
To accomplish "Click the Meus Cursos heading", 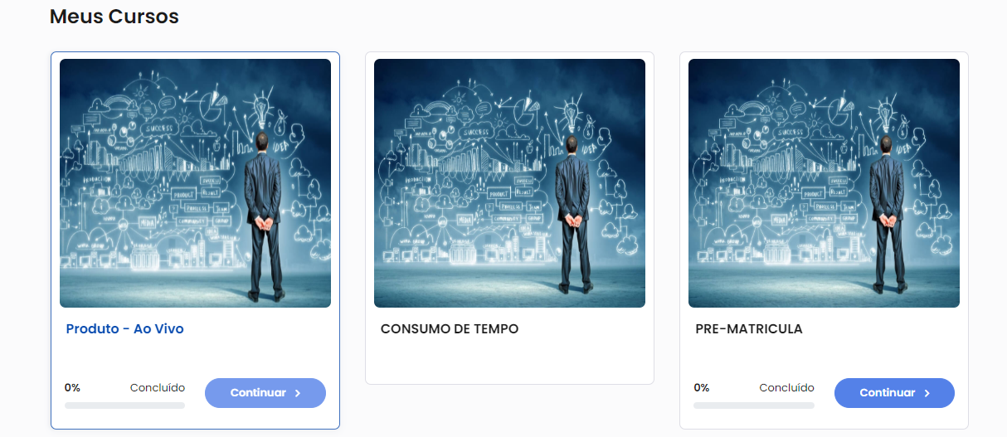I will pyautogui.click(x=114, y=16).
